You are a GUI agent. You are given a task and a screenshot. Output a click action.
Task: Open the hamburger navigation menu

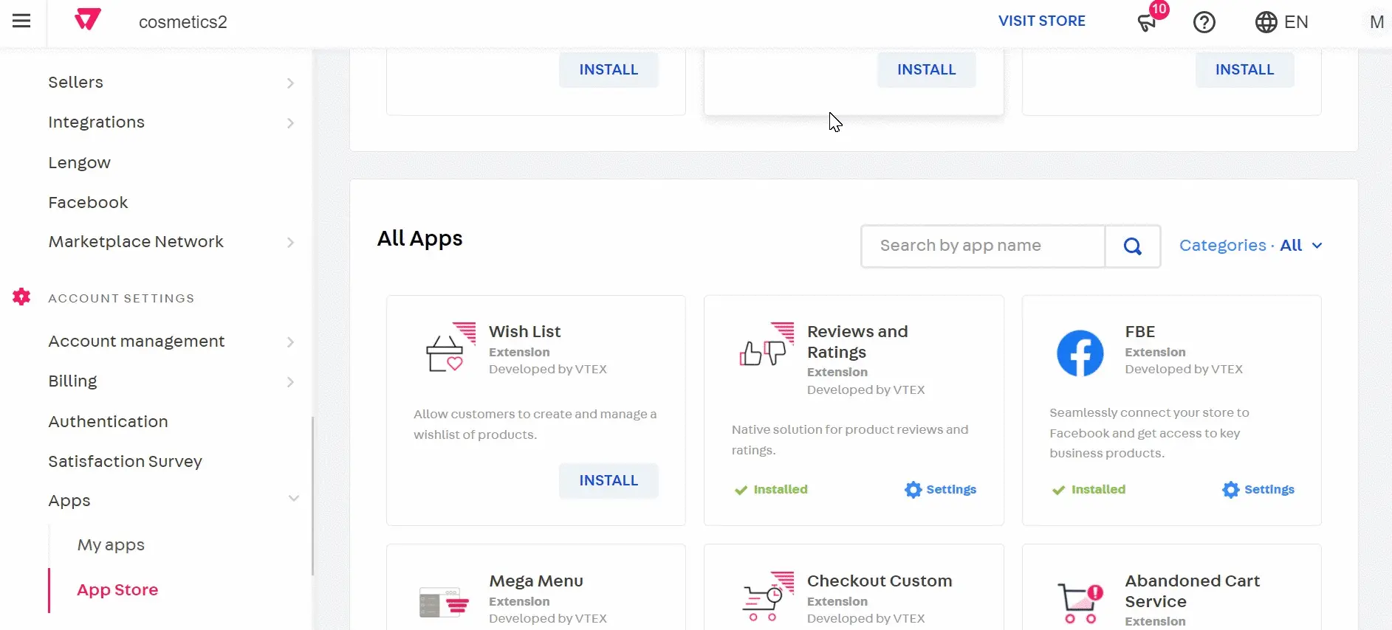coord(21,21)
